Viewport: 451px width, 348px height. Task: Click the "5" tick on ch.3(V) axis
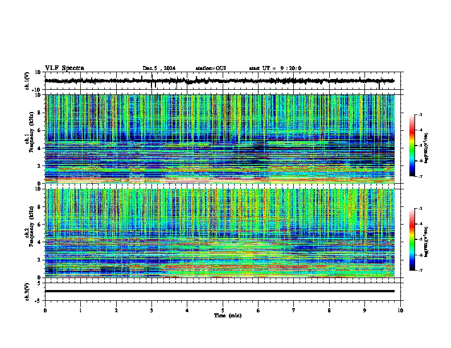pyautogui.click(x=39, y=283)
